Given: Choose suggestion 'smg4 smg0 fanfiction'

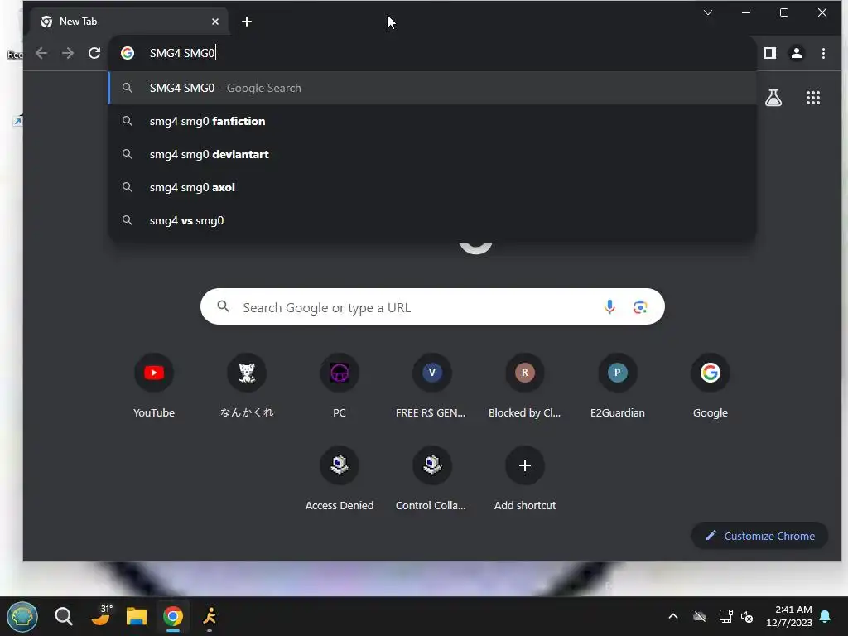Looking at the screenshot, I should (432, 121).
